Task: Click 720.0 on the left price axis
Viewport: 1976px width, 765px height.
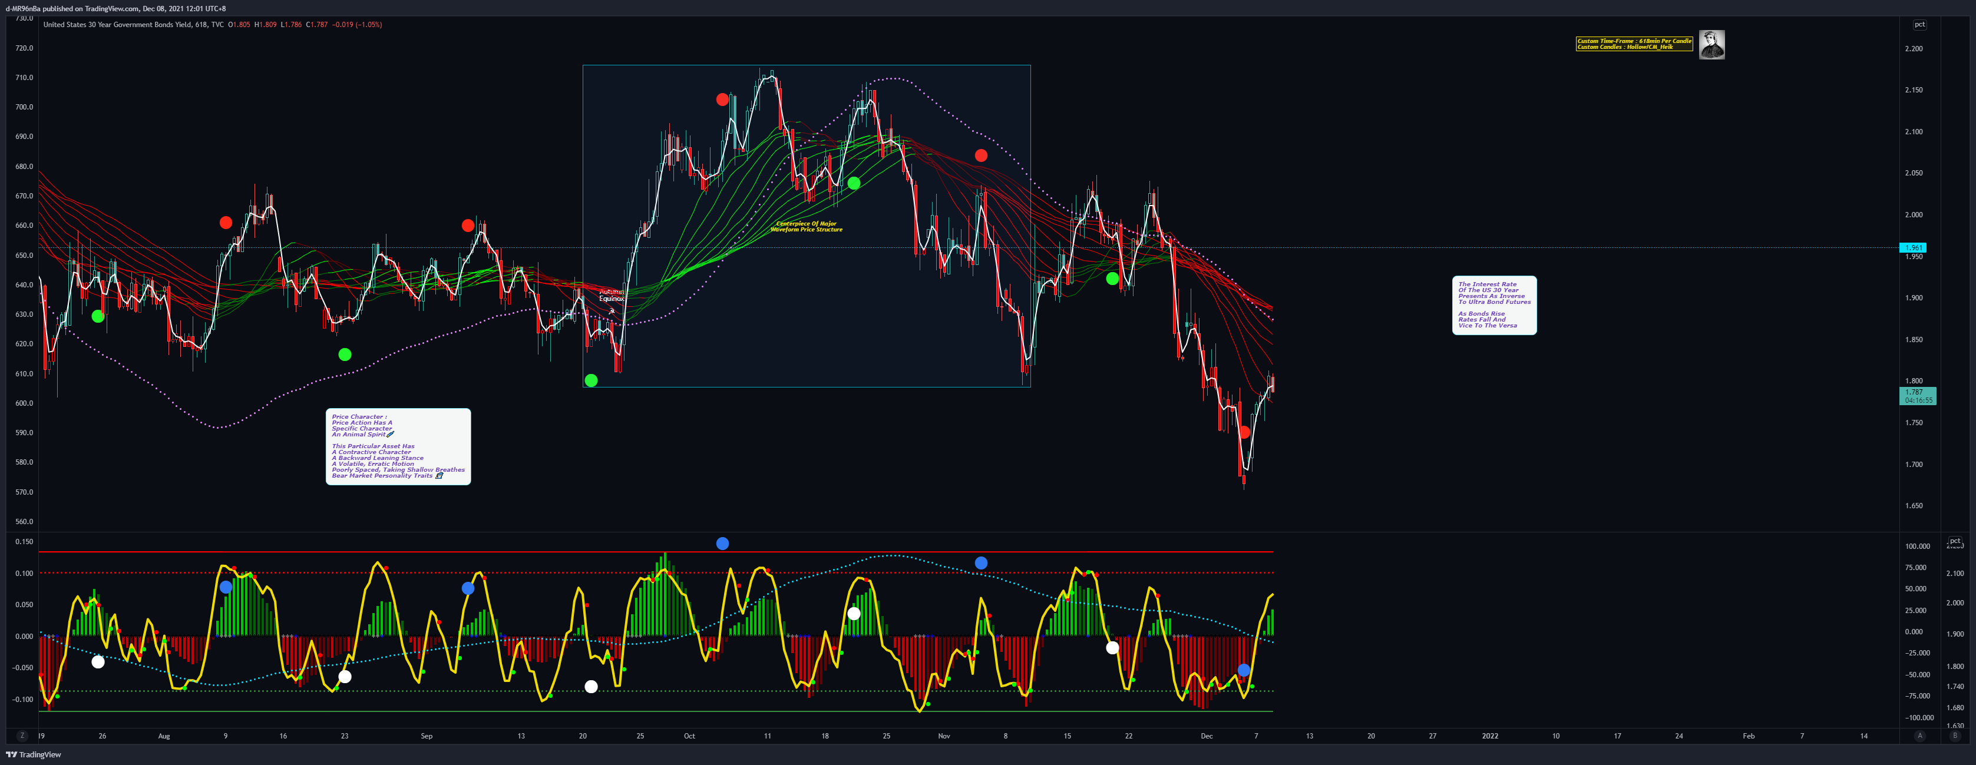Action: pyautogui.click(x=25, y=48)
